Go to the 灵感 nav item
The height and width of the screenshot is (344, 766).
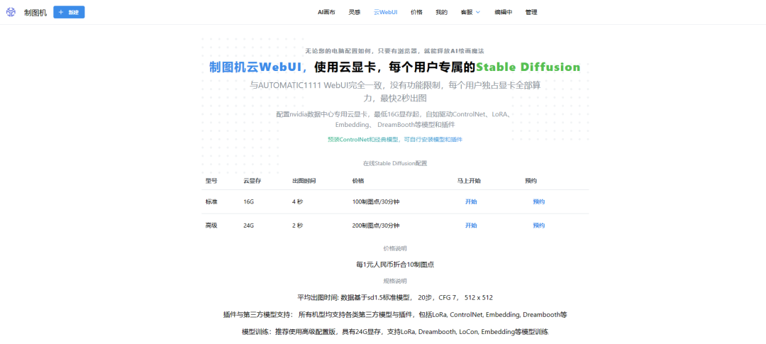[354, 12]
